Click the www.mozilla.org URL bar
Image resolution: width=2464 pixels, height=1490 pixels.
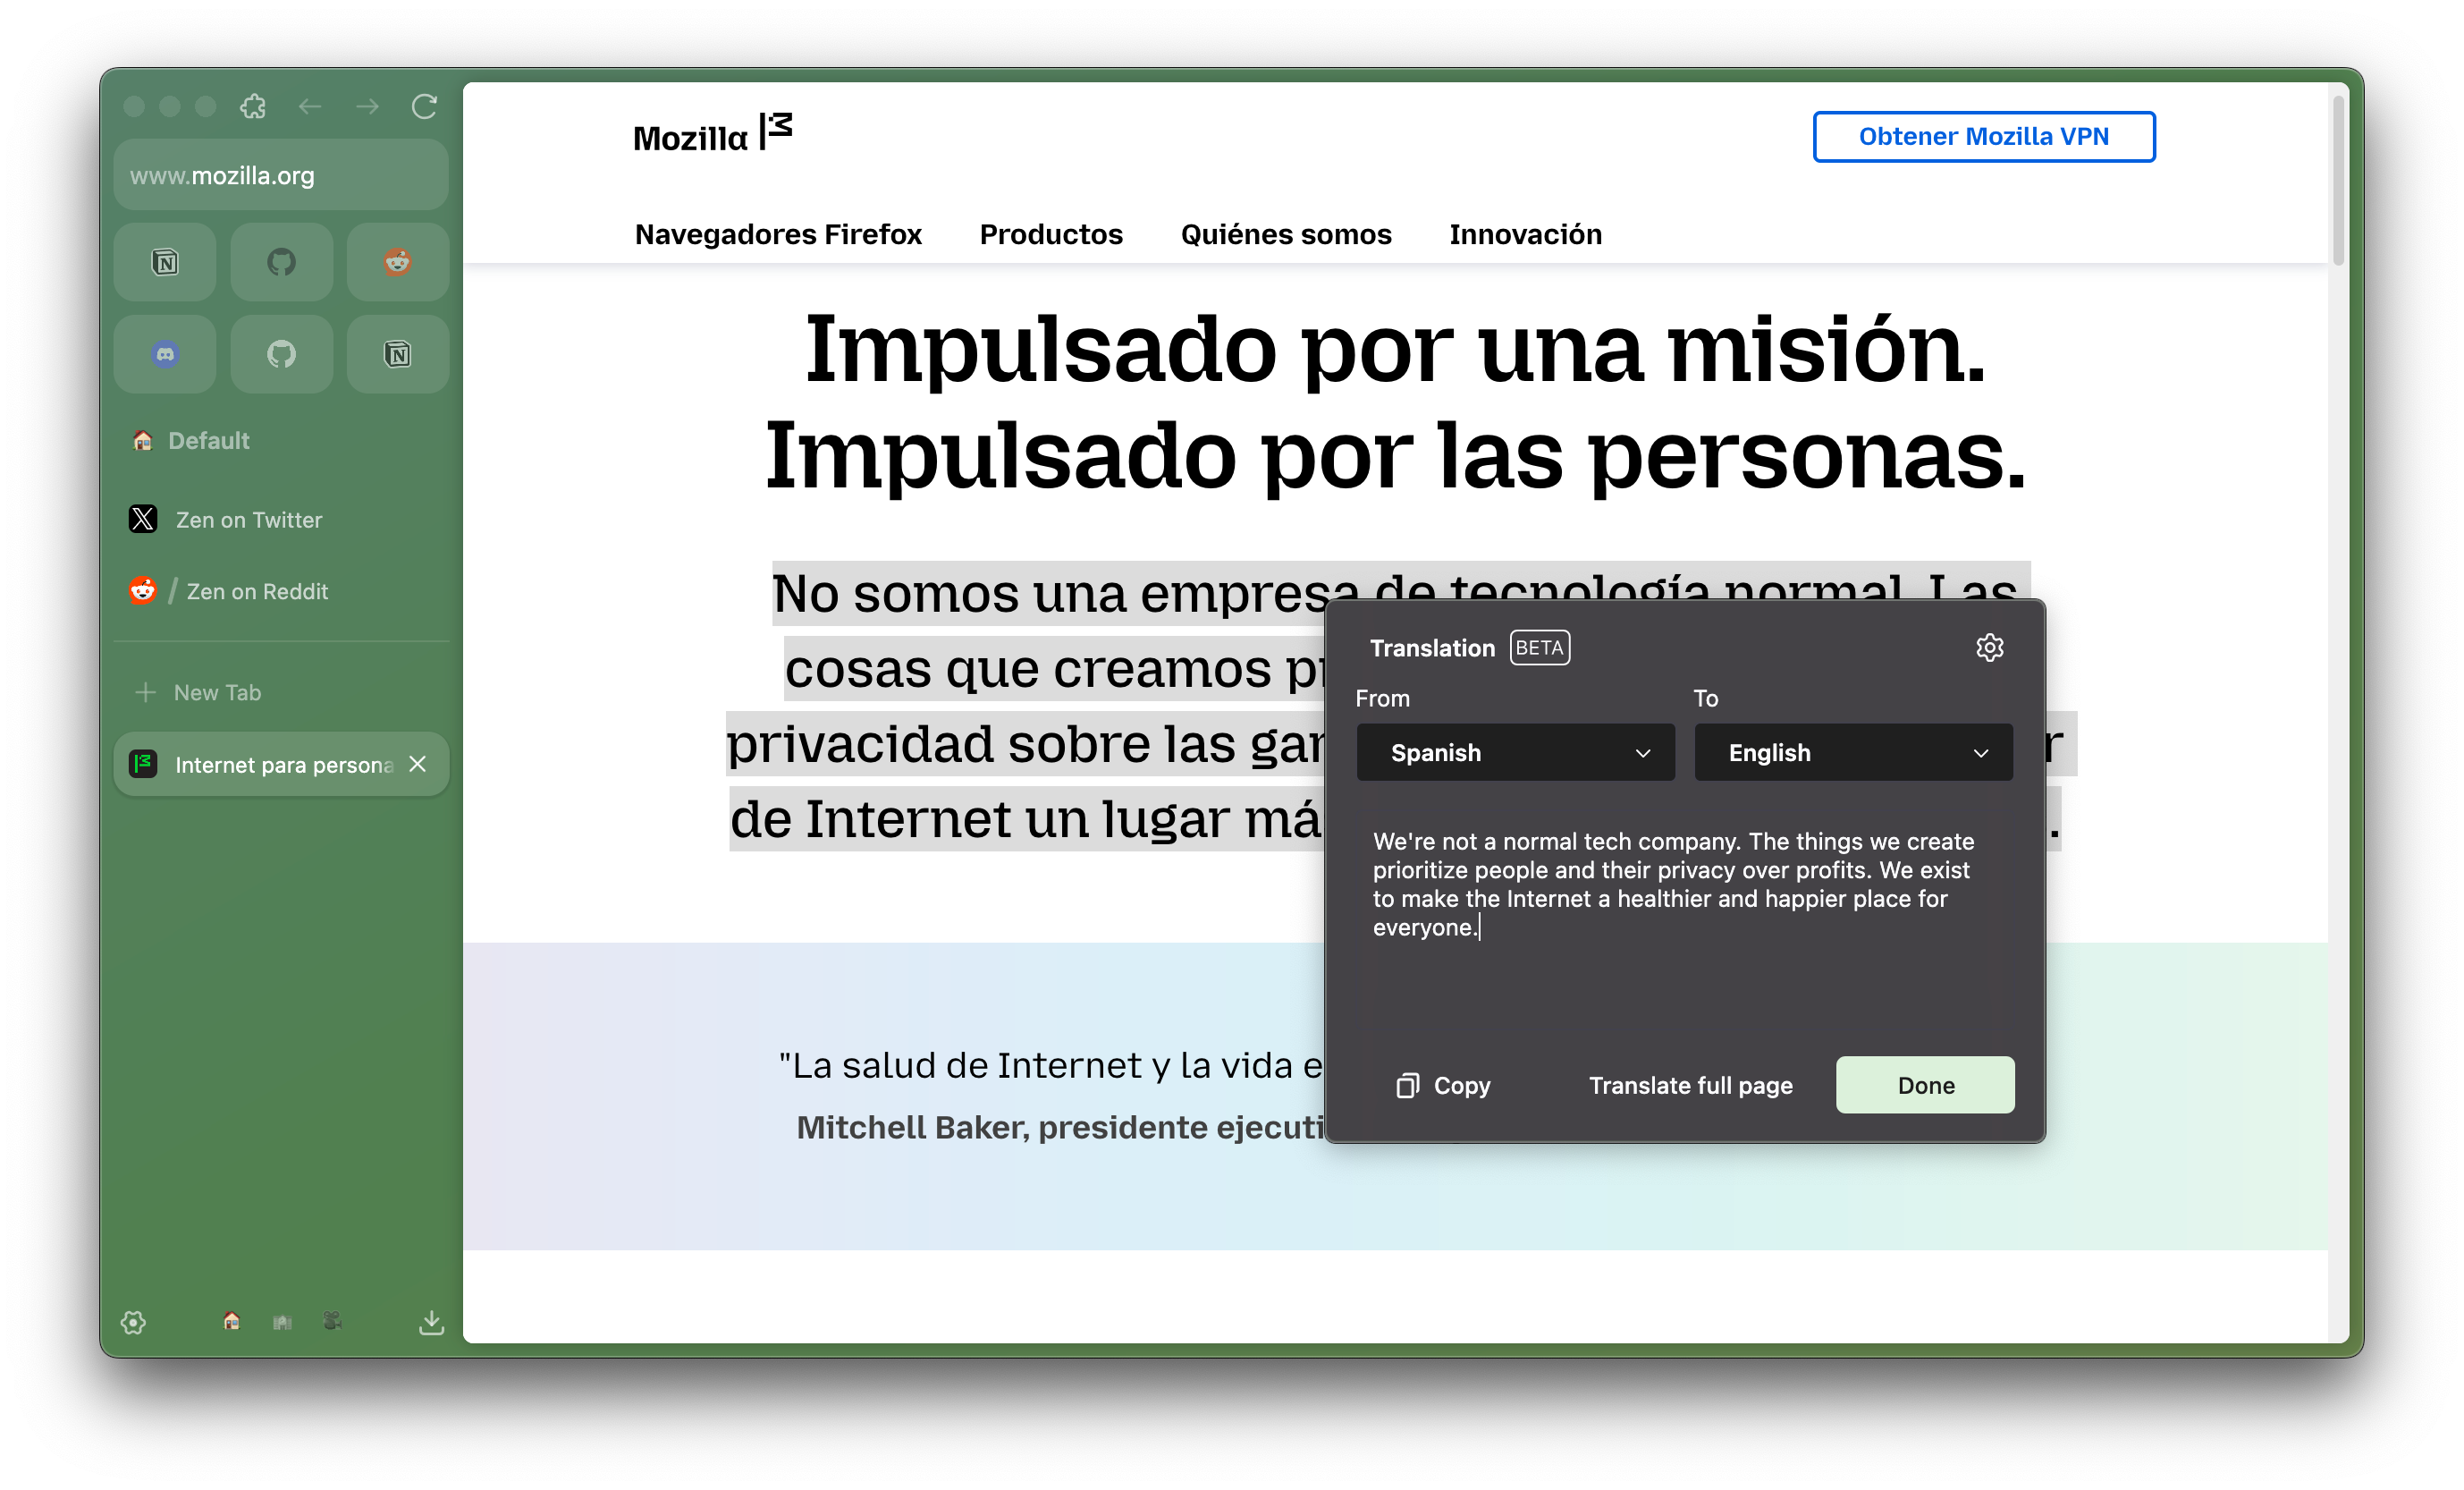click(x=281, y=175)
